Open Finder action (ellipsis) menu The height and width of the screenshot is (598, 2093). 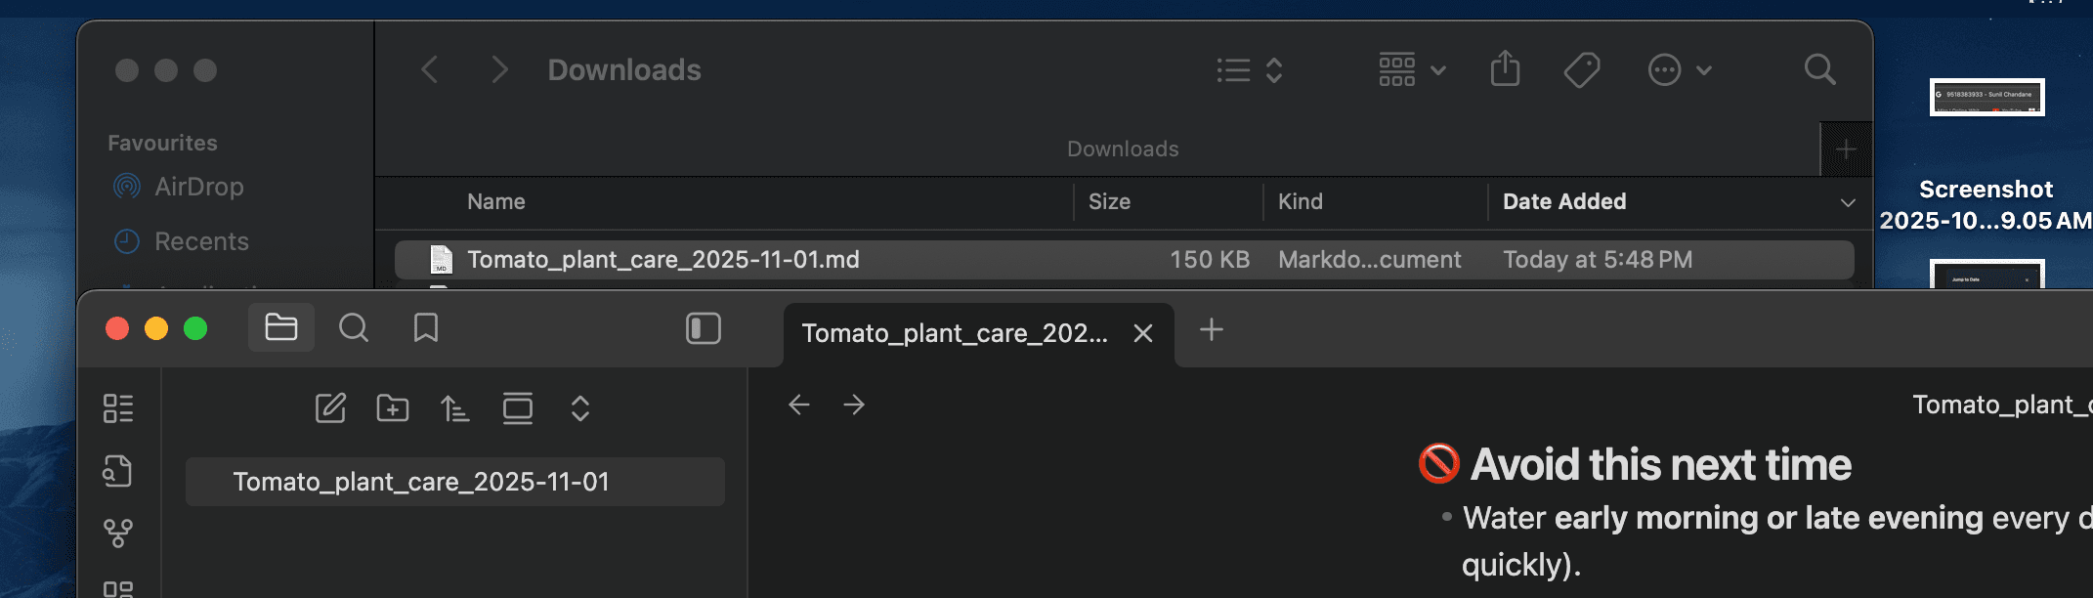(1680, 70)
